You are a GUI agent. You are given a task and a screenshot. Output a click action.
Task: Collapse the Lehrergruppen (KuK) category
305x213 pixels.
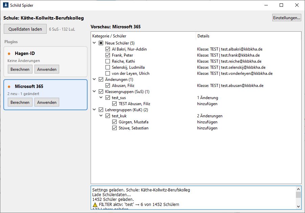94,110
